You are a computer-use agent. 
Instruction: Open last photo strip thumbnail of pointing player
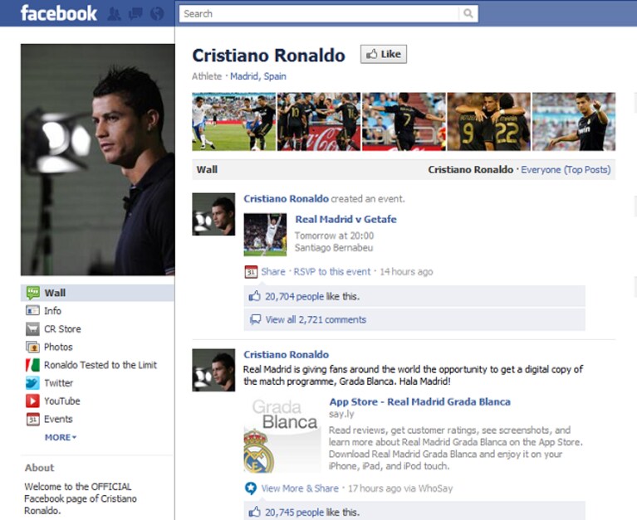coord(574,122)
